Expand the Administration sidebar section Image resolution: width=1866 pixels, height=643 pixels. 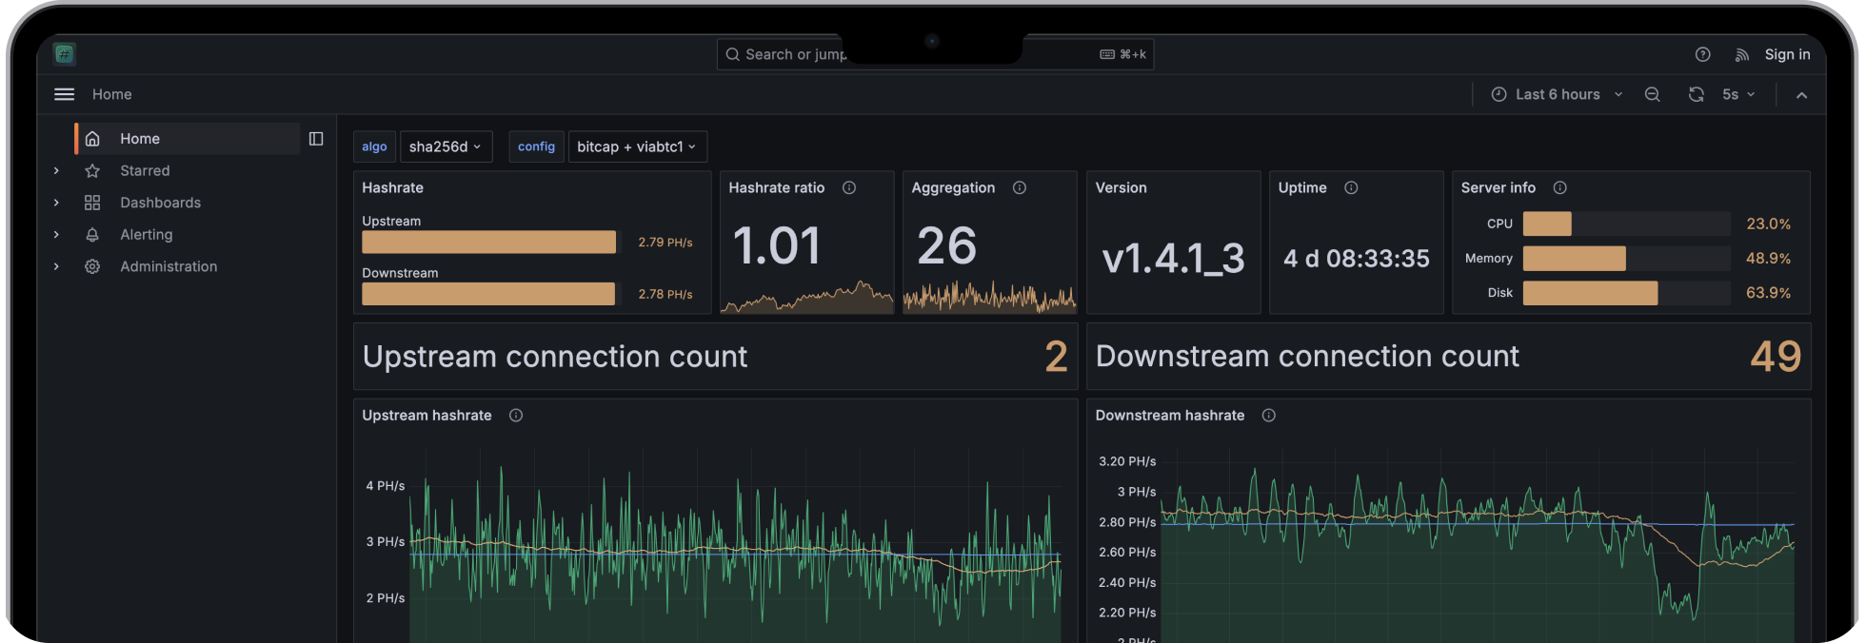click(x=56, y=267)
